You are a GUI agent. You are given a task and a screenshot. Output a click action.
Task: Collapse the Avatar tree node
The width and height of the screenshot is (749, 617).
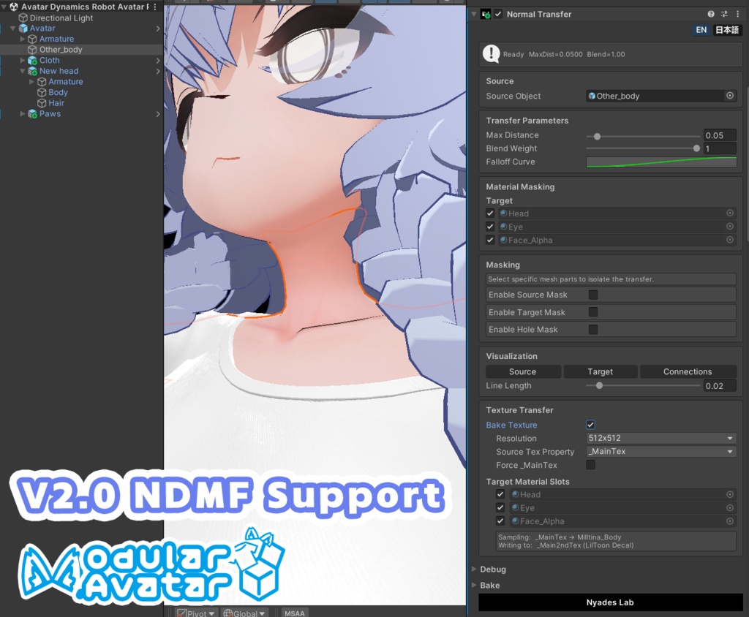coord(13,29)
